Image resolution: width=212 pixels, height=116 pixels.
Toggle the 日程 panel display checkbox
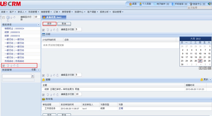pos(43,30)
